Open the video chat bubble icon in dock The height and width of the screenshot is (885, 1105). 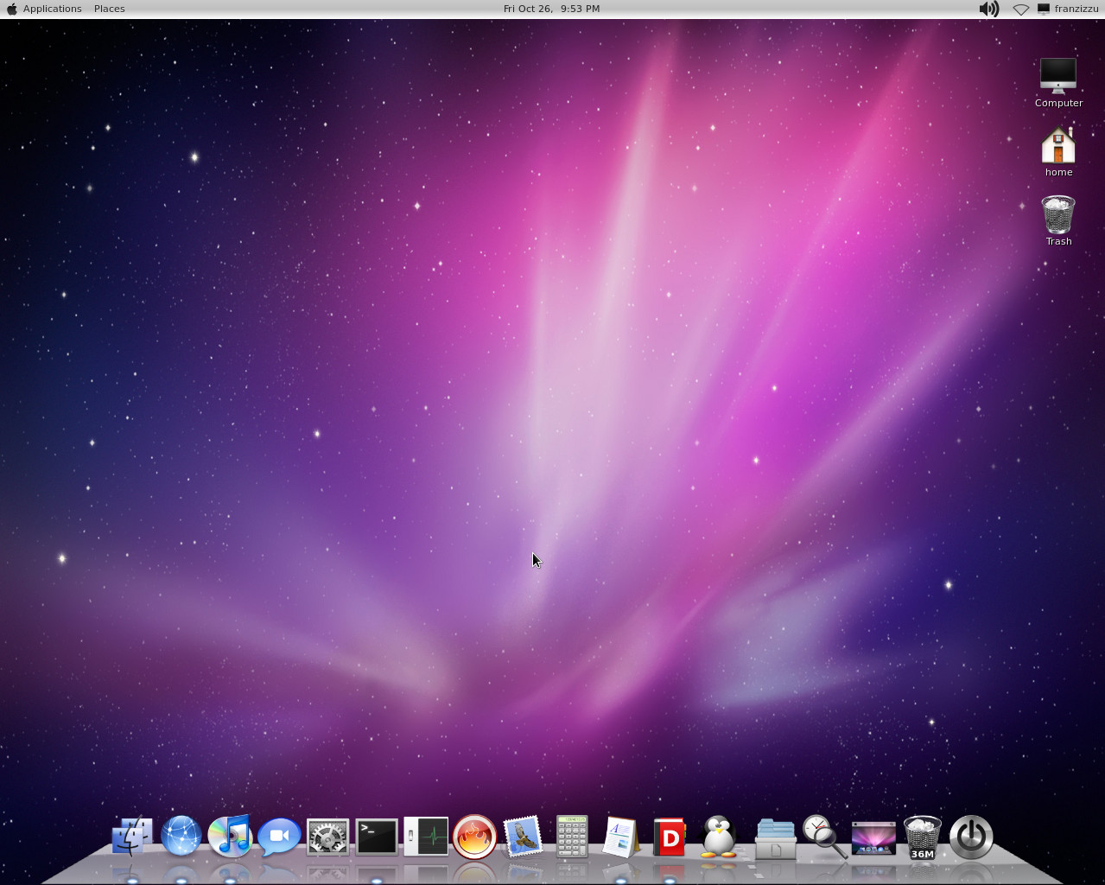pyautogui.click(x=279, y=837)
